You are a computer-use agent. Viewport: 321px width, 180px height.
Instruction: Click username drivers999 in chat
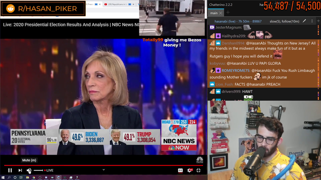231,91
